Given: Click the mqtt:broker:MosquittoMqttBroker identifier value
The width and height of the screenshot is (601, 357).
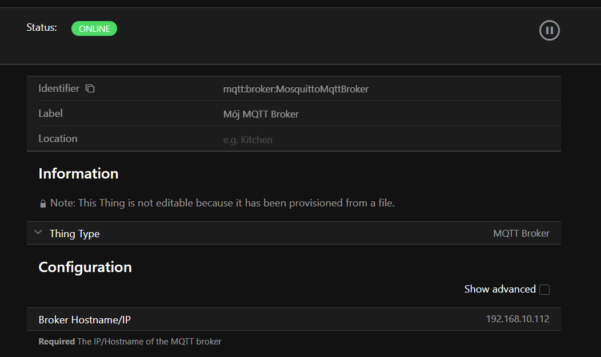Looking at the screenshot, I should [295, 89].
